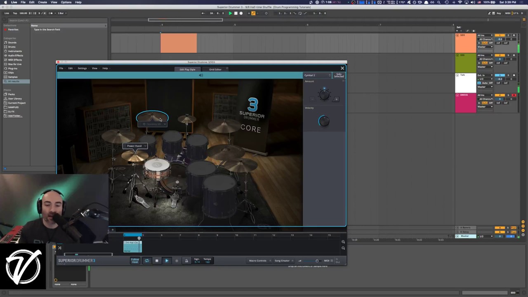The height and width of the screenshot is (297, 528).
Task: Click Ableton Live's stop button
Action: pos(236,13)
